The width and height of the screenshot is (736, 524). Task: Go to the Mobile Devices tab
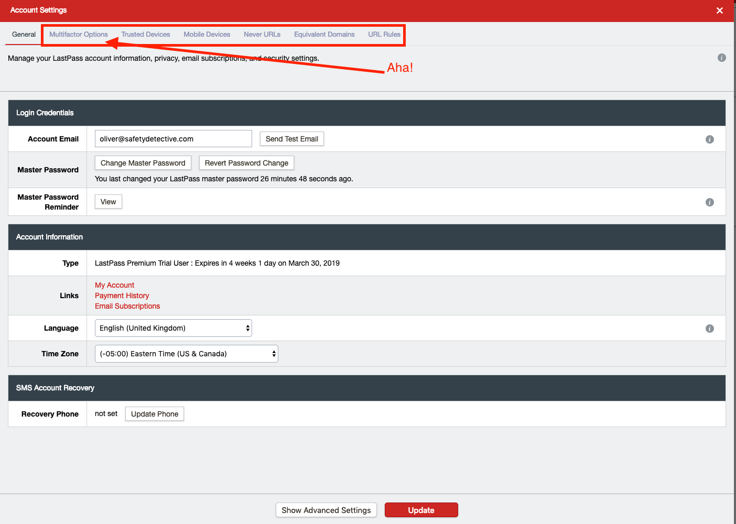(207, 35)
